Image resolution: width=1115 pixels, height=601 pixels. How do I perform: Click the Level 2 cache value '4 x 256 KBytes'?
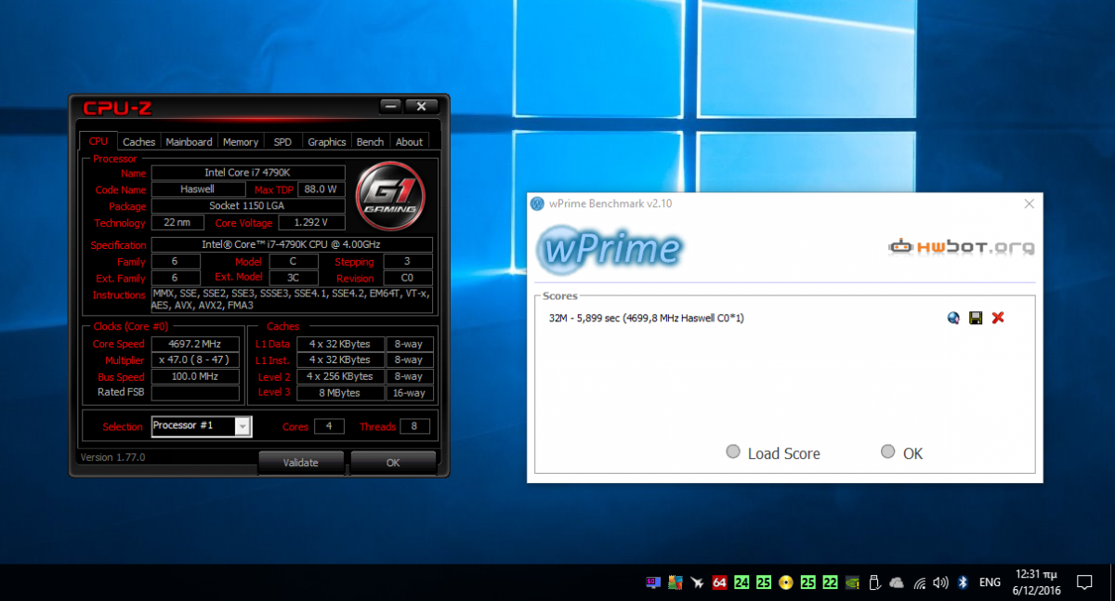coord(340,376)
